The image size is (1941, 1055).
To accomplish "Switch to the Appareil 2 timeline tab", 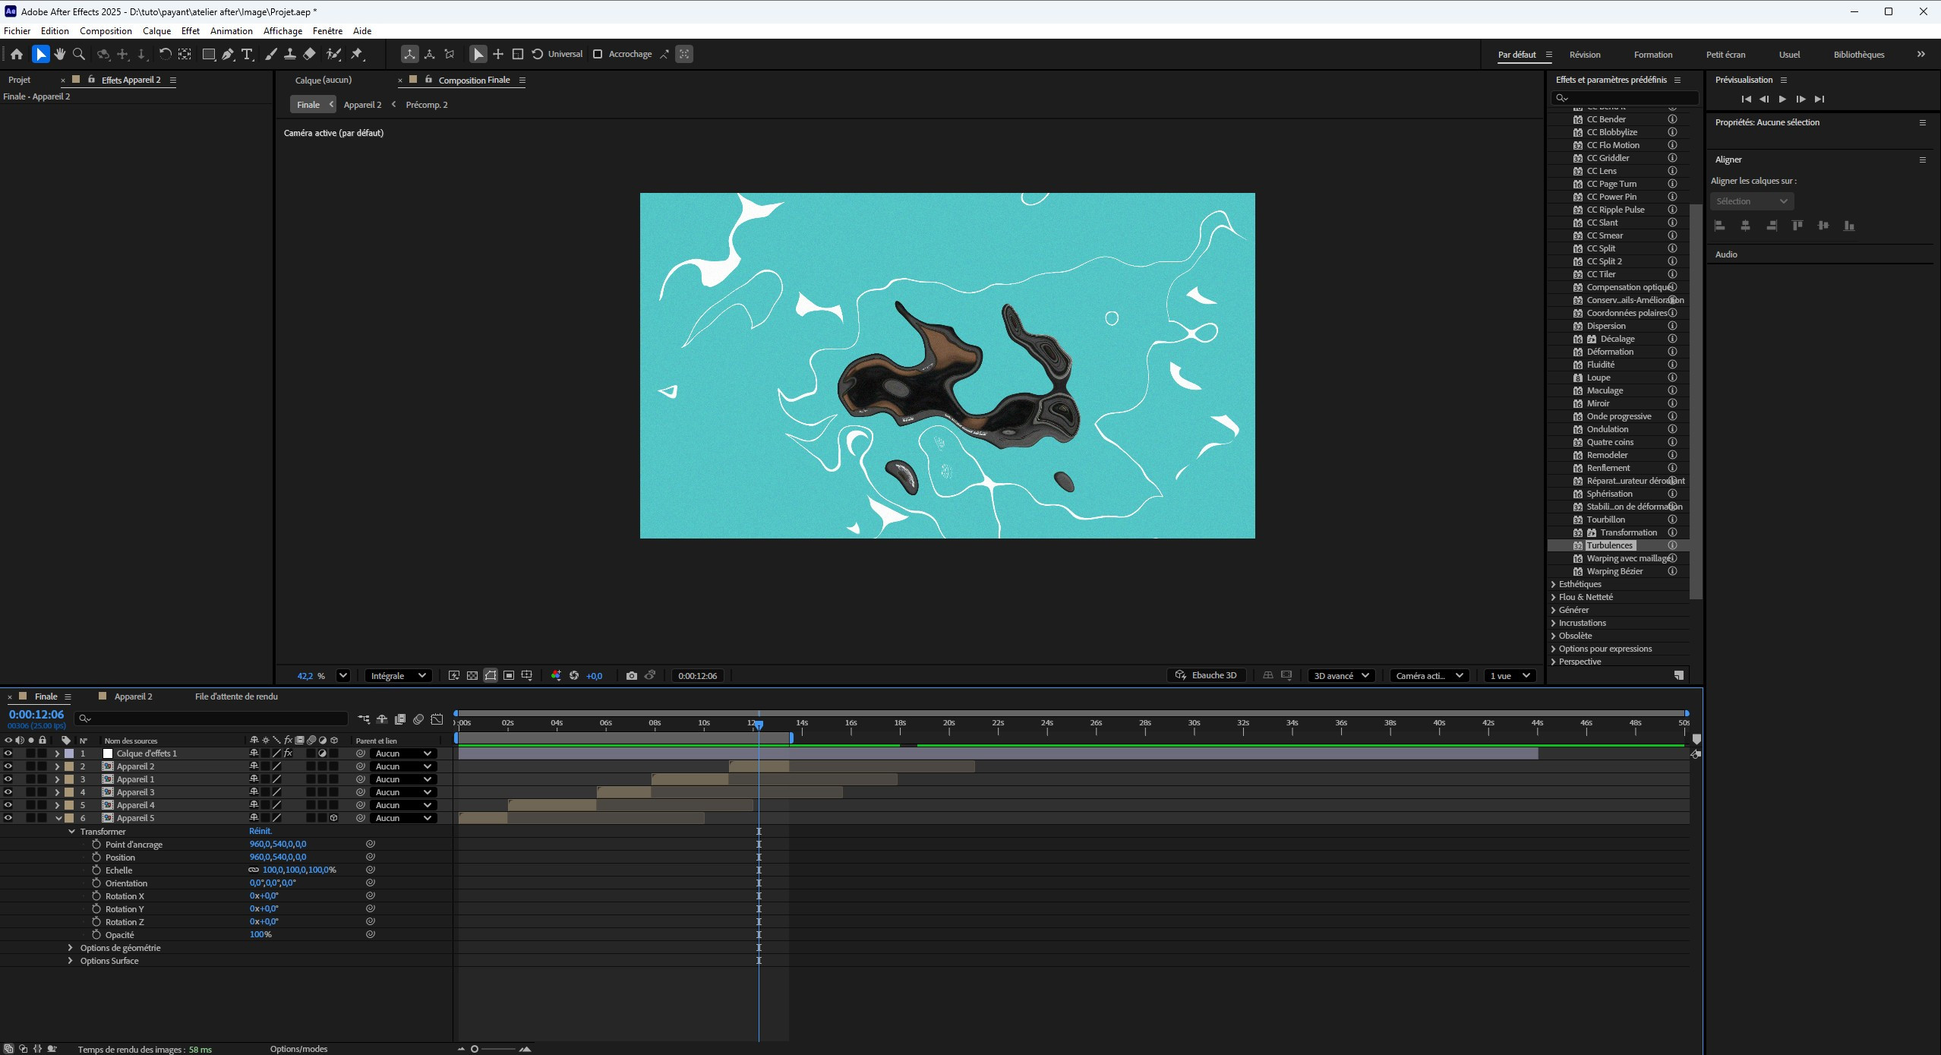I will coord(133,696).
